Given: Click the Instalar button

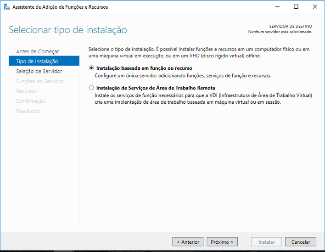Looking at the screenshot, I should point(266,241).
